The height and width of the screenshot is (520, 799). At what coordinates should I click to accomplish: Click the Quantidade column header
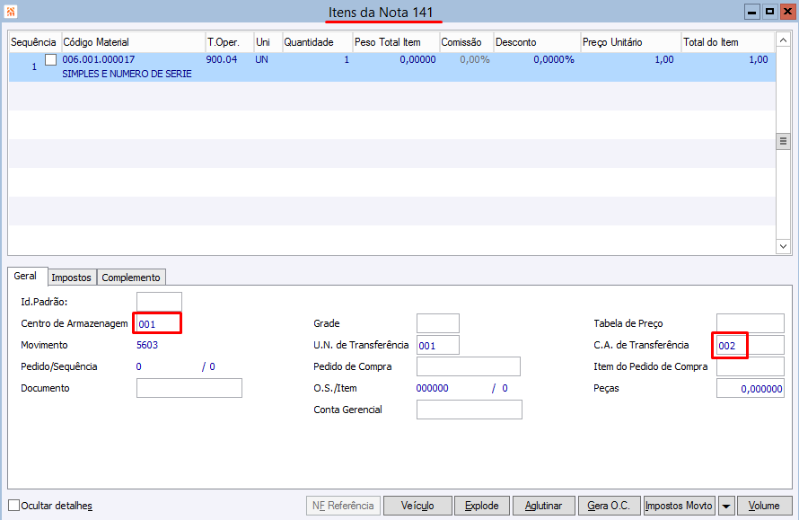[317, 42]
